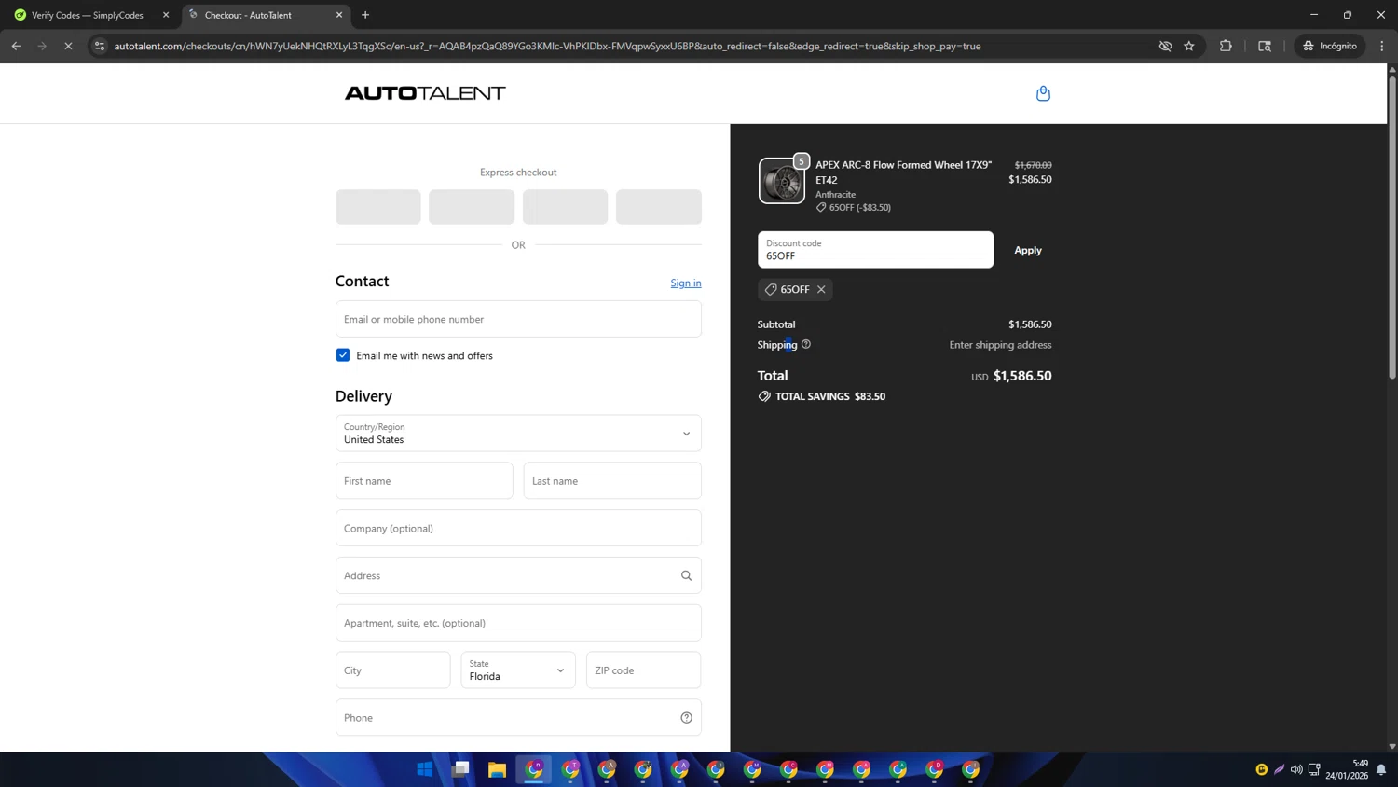Open notifications bell in system tray
The height and width of the screenshot is (787, 1398).
(x=1381, y=769)
